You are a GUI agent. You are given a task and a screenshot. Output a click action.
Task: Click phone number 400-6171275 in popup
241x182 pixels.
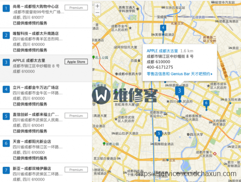pos(160,67)
